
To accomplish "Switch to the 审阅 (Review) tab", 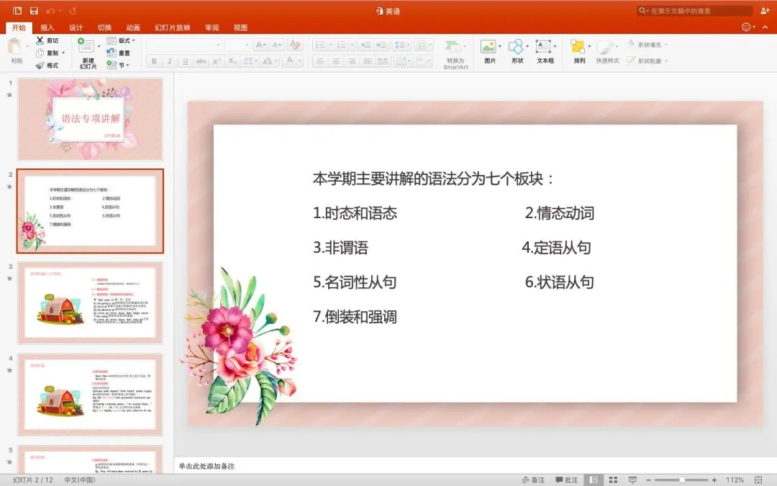I will point(212,27).
